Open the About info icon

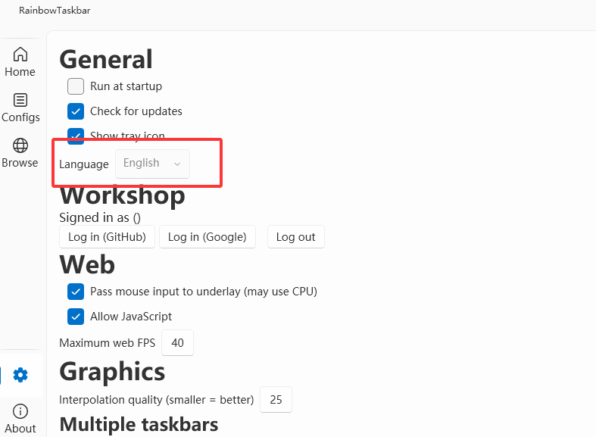20,411
